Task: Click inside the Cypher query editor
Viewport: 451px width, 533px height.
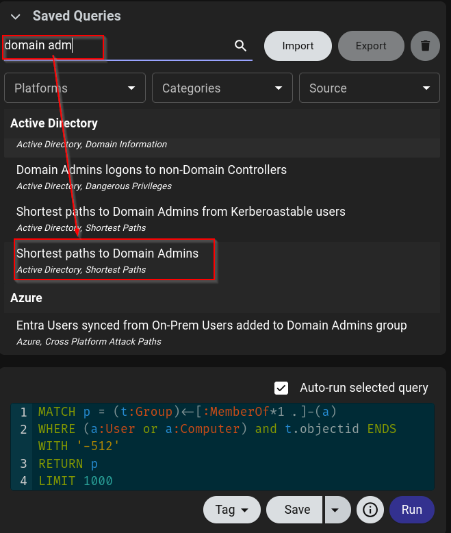Action: click(222, 446)
